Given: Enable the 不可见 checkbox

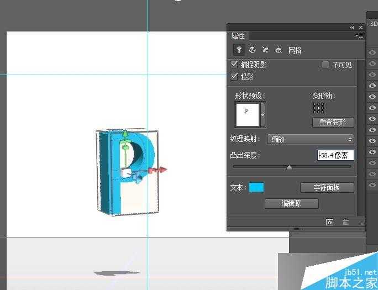Looking at the screenshot, I should point(326,65).
